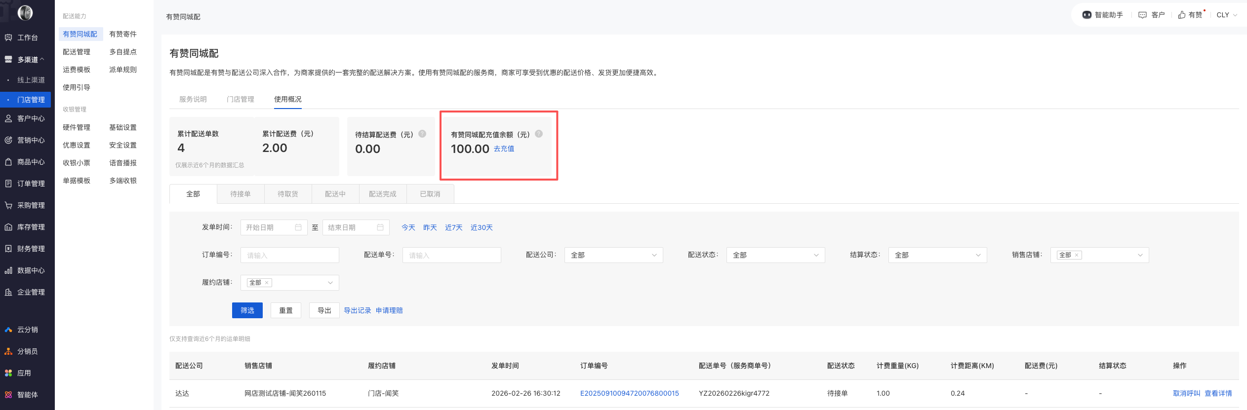
Task: Click the 订单编号 input field
Action: tap(290, 255)
